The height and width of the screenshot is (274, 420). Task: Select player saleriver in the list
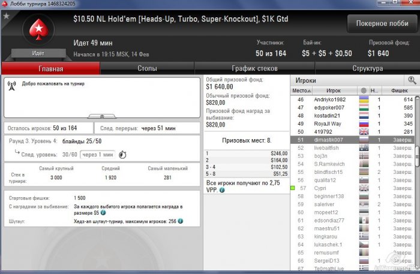coord(352,204)
